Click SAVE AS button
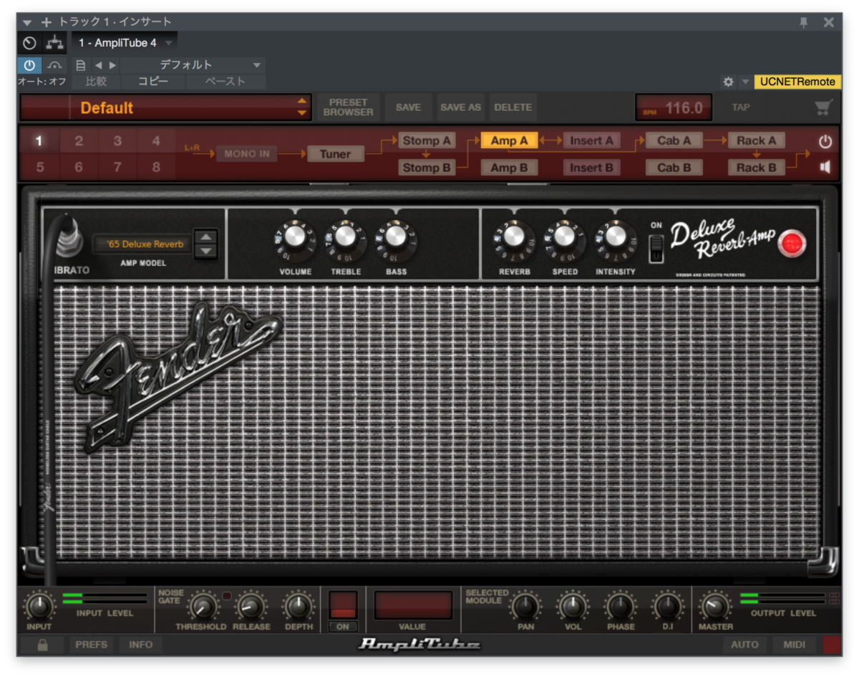 click(460, 107)
